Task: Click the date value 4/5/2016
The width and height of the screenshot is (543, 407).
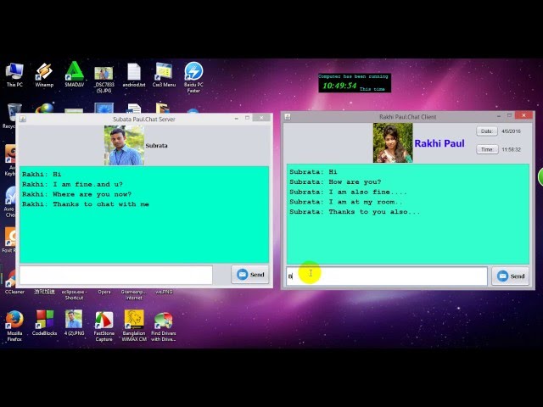Action: point(511,131)
